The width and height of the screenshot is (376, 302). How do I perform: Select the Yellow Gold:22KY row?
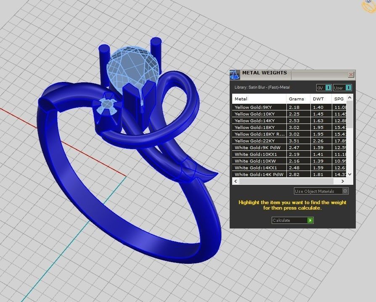(x=289, y=141)
